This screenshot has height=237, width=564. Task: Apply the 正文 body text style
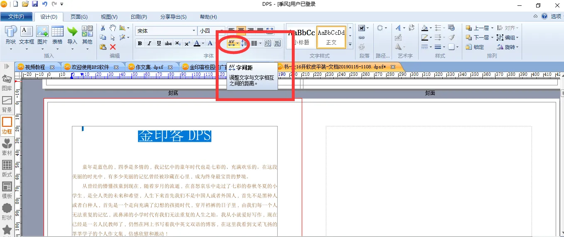point(331,36)
